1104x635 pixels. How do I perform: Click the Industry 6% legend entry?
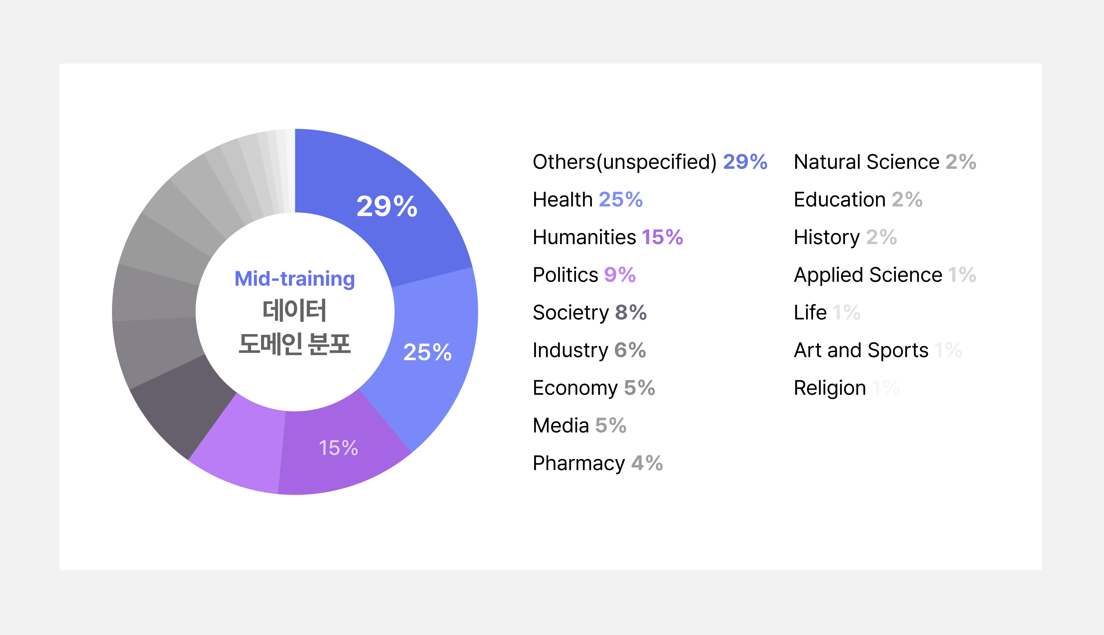(589, 350)
